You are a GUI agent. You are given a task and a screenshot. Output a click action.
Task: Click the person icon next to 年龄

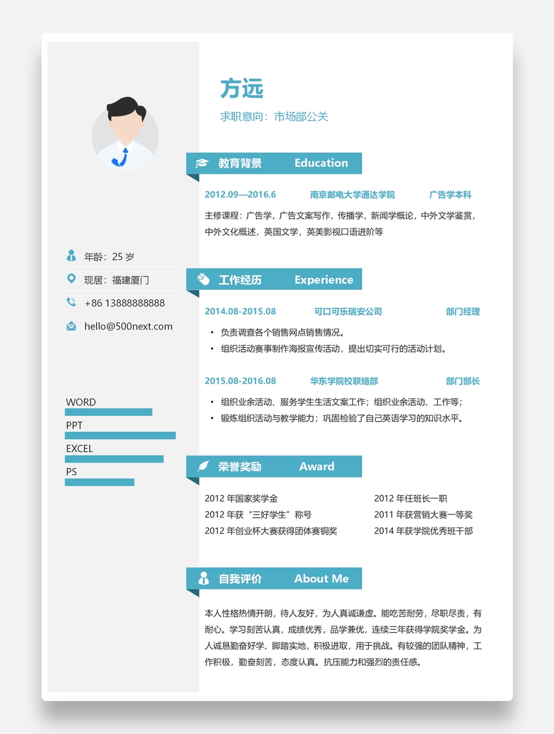point(71,256)
